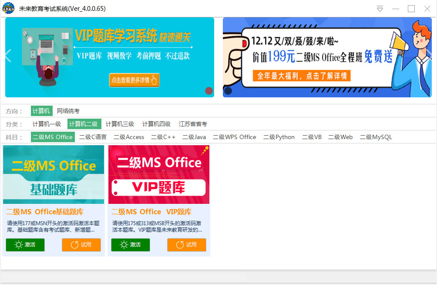Choose 计算机四级 category

tap(156, 124)
